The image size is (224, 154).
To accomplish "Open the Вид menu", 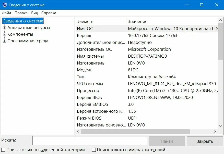I will tap(34, 13).
